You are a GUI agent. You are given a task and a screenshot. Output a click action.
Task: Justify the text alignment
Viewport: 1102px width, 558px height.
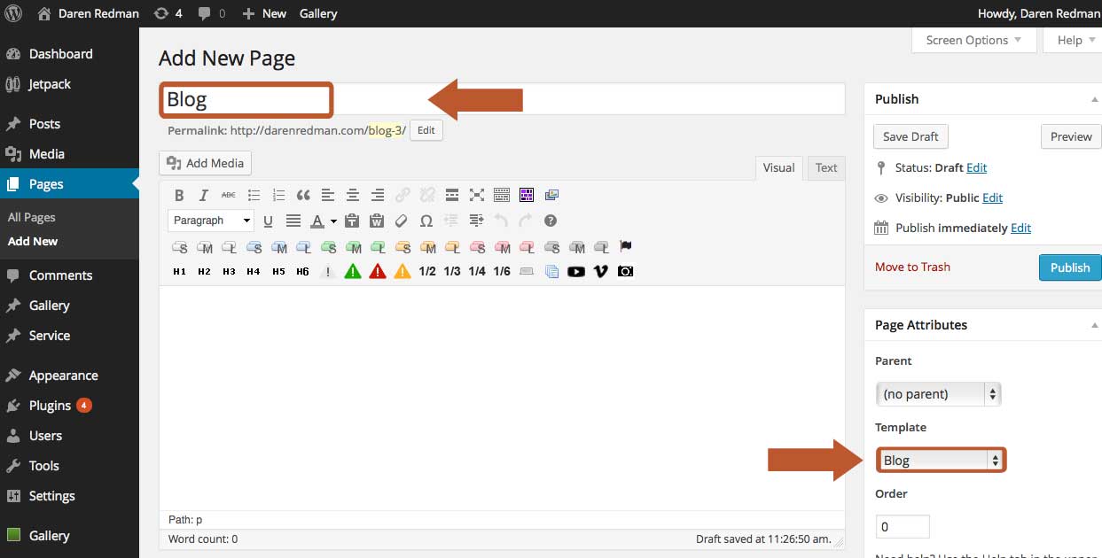[293, 221]
